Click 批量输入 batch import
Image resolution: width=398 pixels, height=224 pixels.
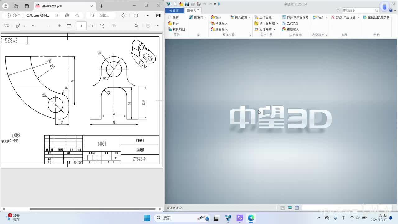tap(219, 29)
